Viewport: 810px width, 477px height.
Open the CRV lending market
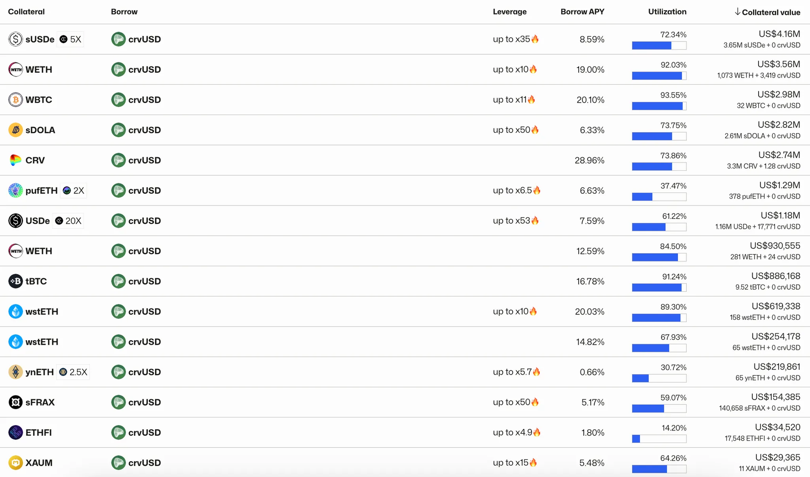(405, 160)
